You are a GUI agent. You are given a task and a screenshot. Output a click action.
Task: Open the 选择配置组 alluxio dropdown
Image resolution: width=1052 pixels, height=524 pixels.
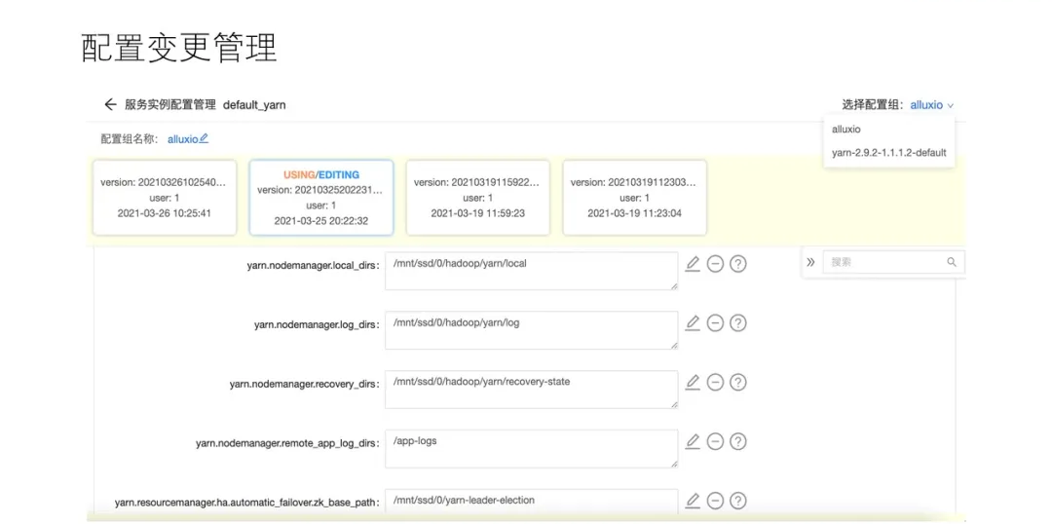(931, 105)
